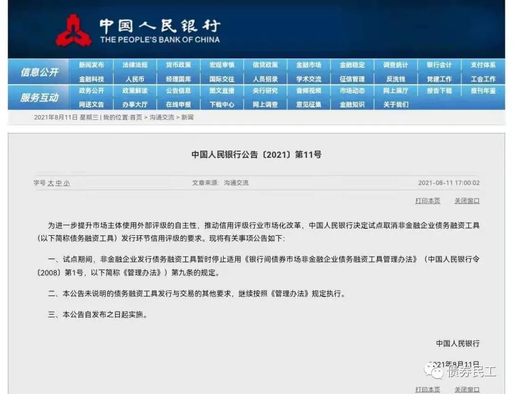Click the People's Bank of China logo
The width and height of the screenshot is (513, 394).
(x=74, y=30)
